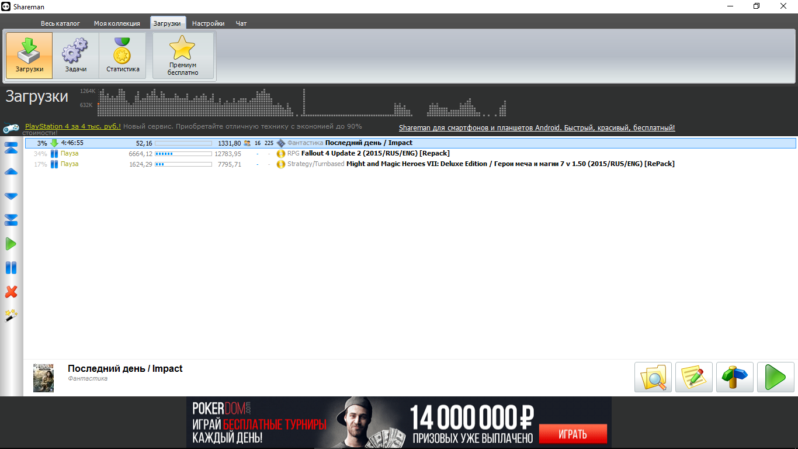Click the gamepad icon beside PlayStation ad

pos(12,128)
